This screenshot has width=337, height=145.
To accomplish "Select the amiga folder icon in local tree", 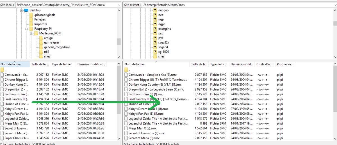I will (x=41, y=38).
